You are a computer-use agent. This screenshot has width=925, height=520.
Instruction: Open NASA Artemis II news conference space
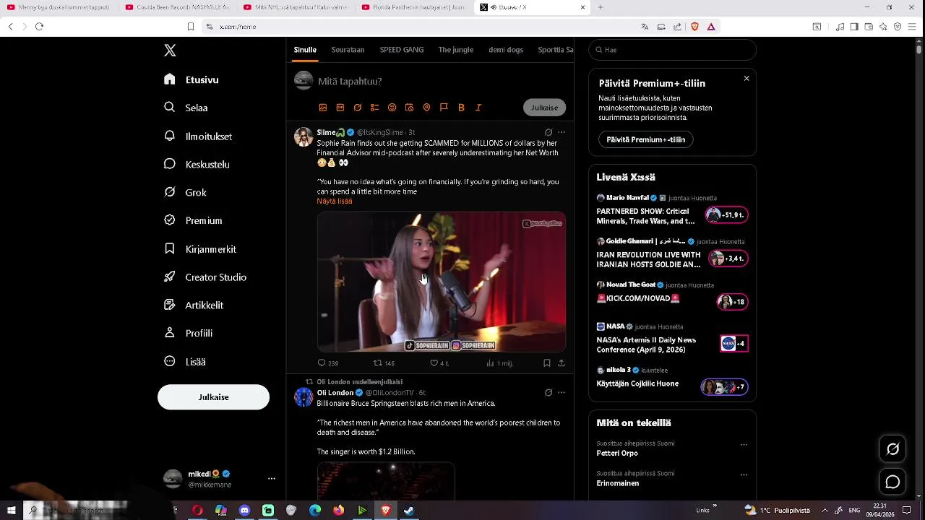(672, 337)
